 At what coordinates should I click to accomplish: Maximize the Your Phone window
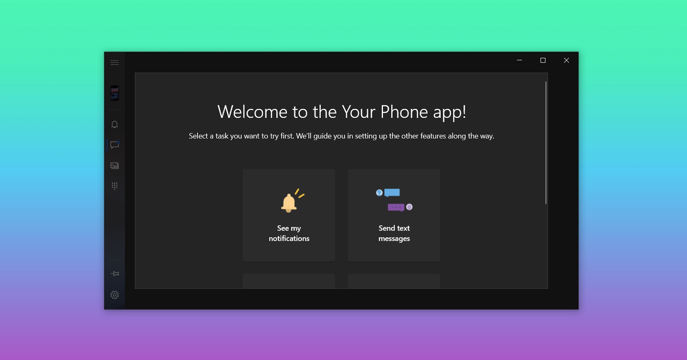[543, 60]
